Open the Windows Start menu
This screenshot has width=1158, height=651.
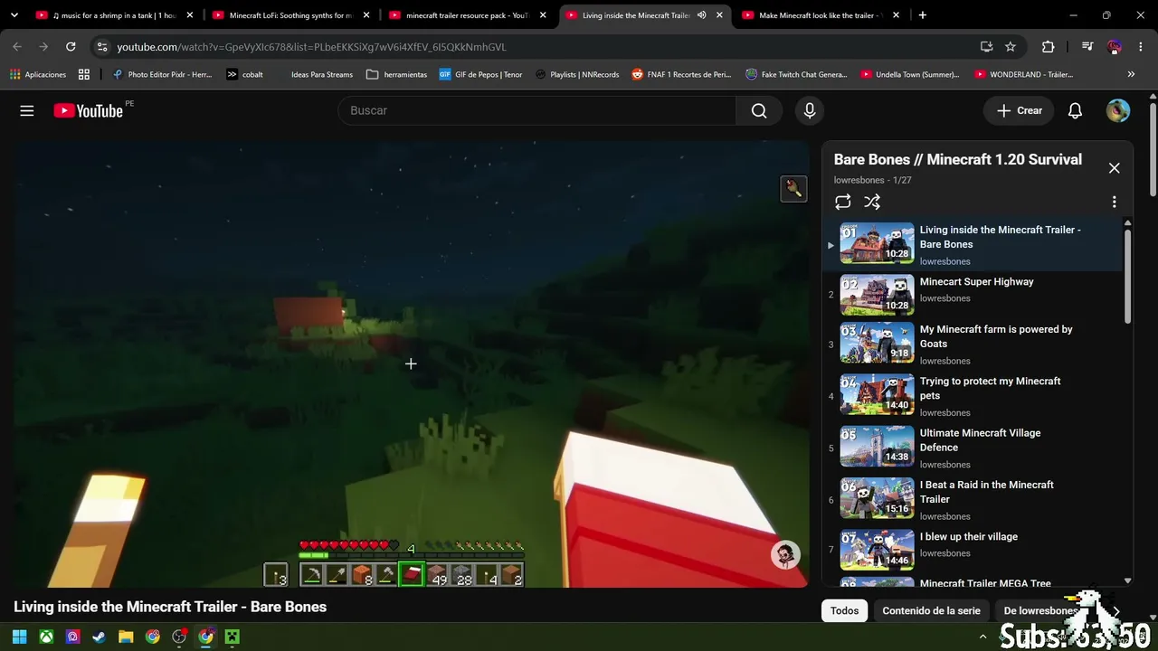19,637
